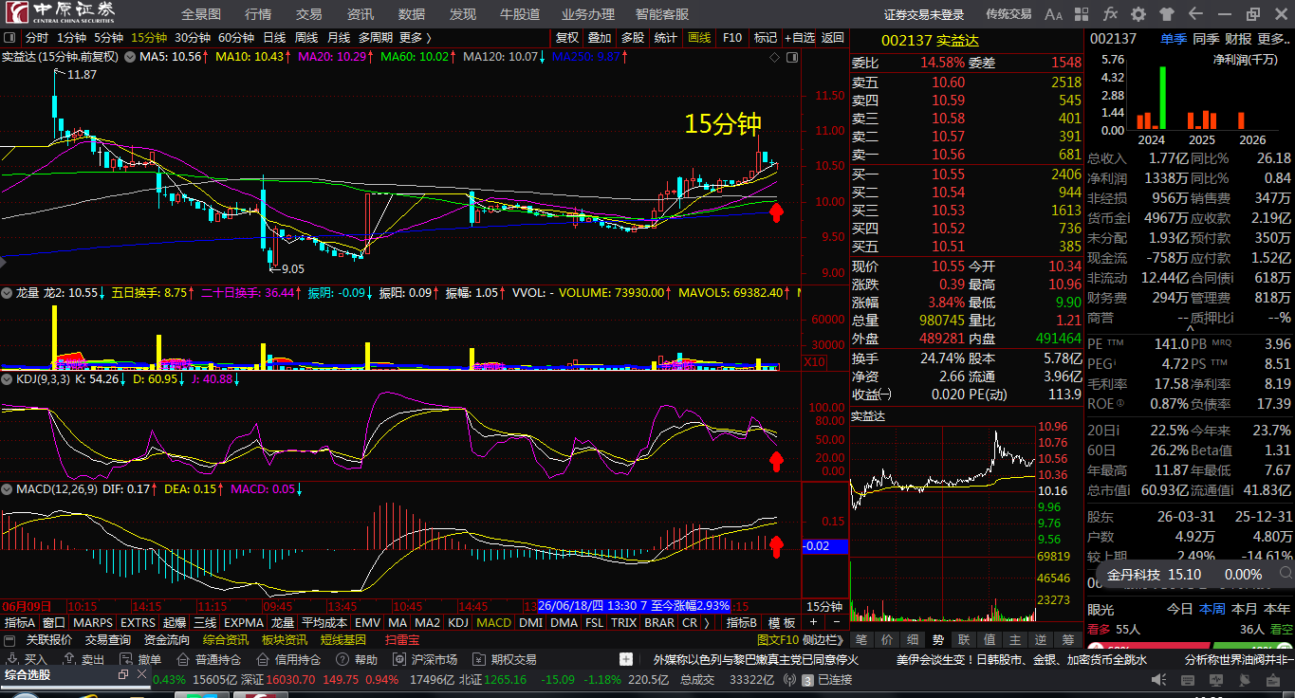The height and width of the screenshot is (698, 1295).
Task: Restore the 综合选股 panel window
Action: [123, 675]
